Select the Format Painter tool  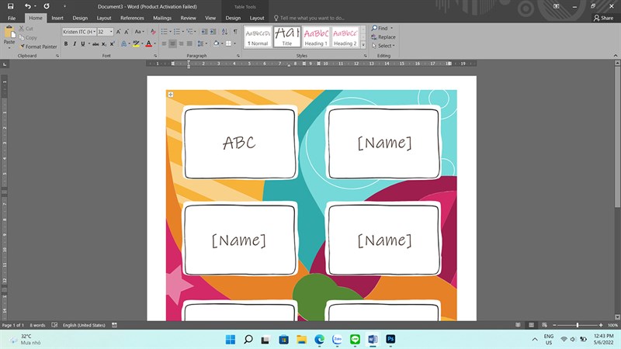click(39, 47)
